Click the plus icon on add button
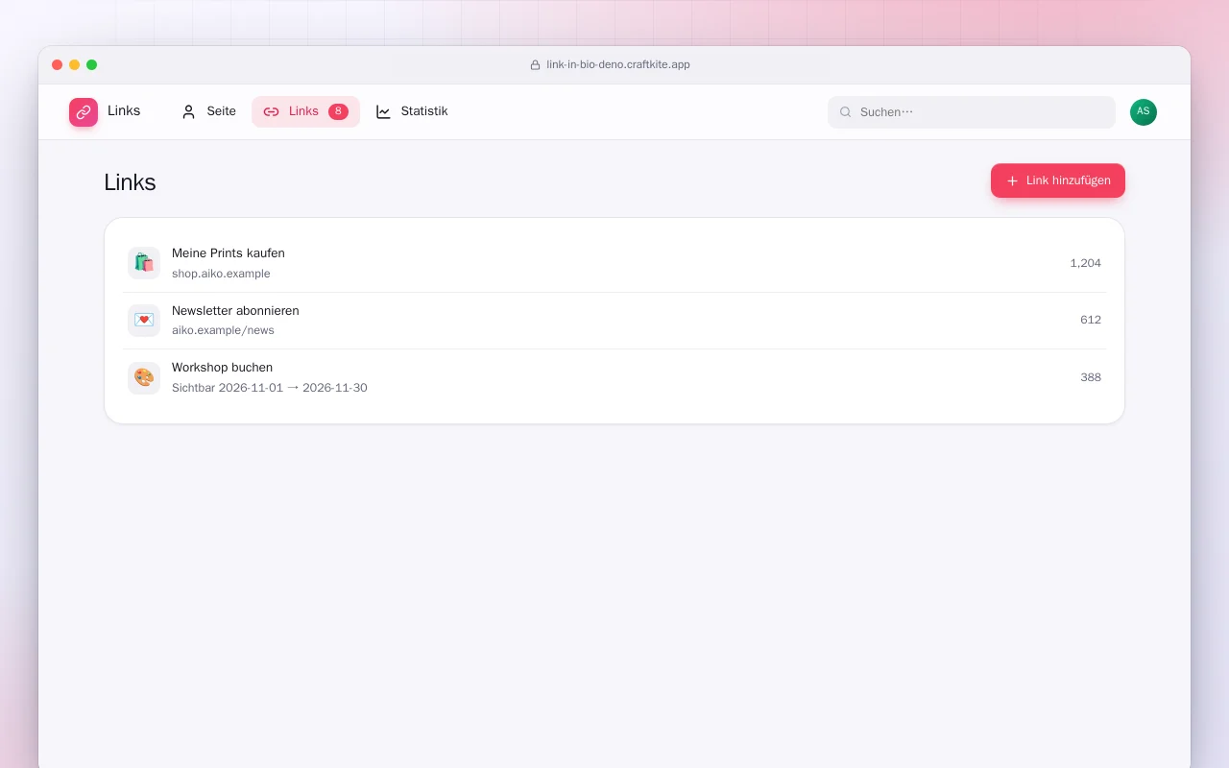The width and height of the screenshot is (1229, 768). click(1012, 180)
